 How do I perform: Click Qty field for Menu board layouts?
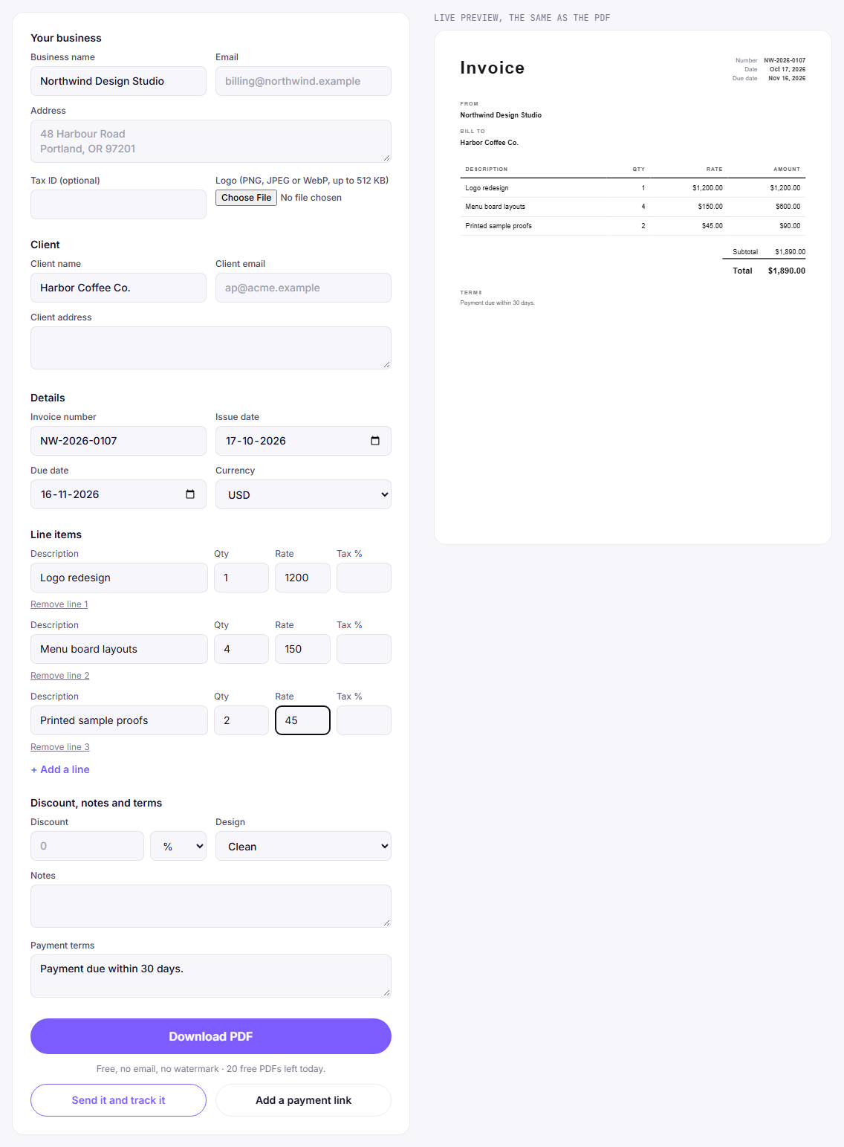coord(241,649)
